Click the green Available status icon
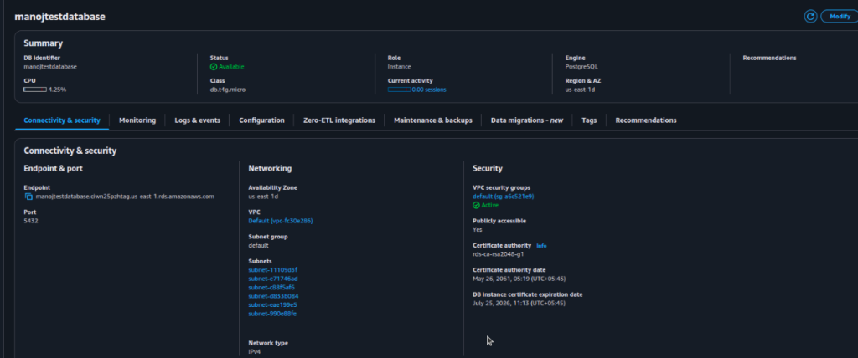 click(x=214, y=67)
